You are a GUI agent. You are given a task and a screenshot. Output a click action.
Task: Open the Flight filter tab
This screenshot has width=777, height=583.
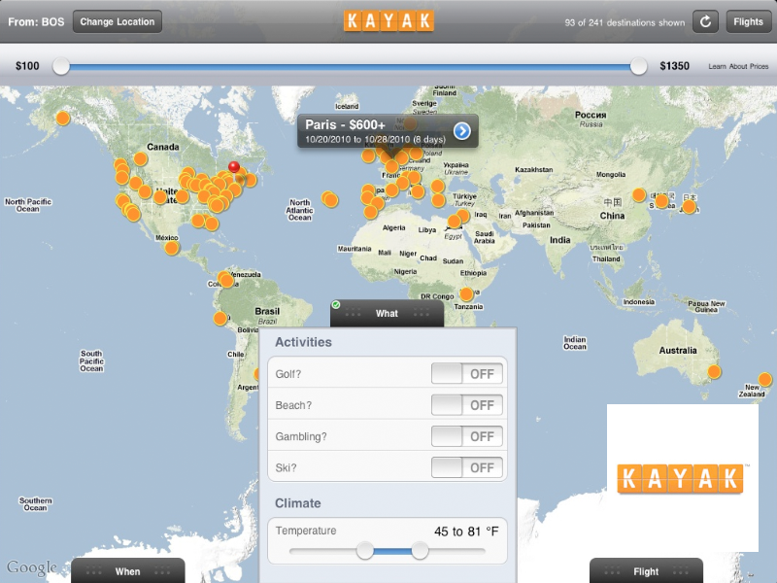point(646,571)
